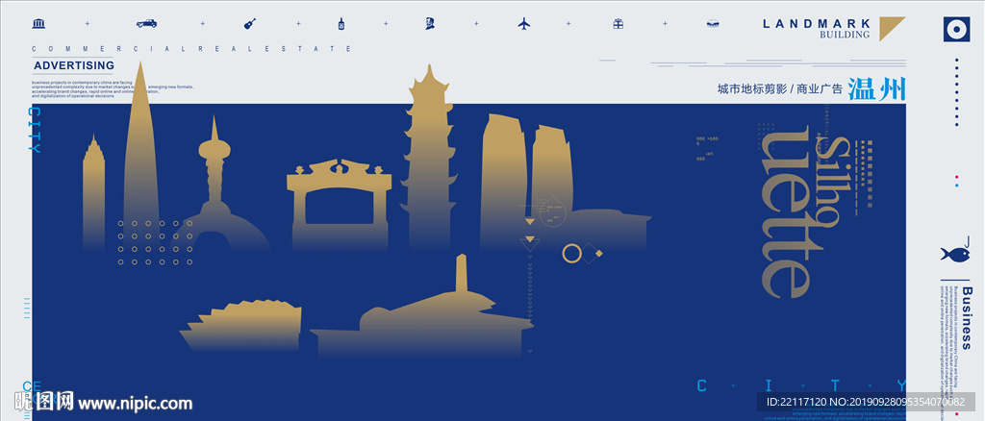Click the gold ring circle shape
Screen dimensions: 985x421
coord(571,254)
